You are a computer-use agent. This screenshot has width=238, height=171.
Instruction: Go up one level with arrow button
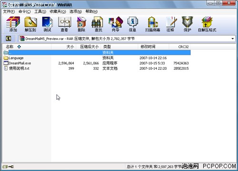[9, 38]
